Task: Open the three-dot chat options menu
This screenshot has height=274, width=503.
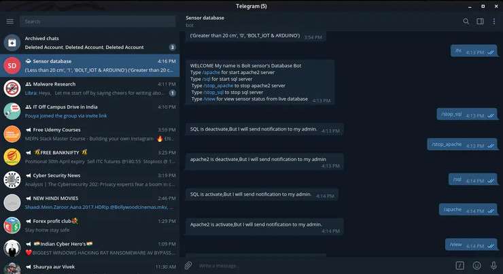Action: coord(493,21)
